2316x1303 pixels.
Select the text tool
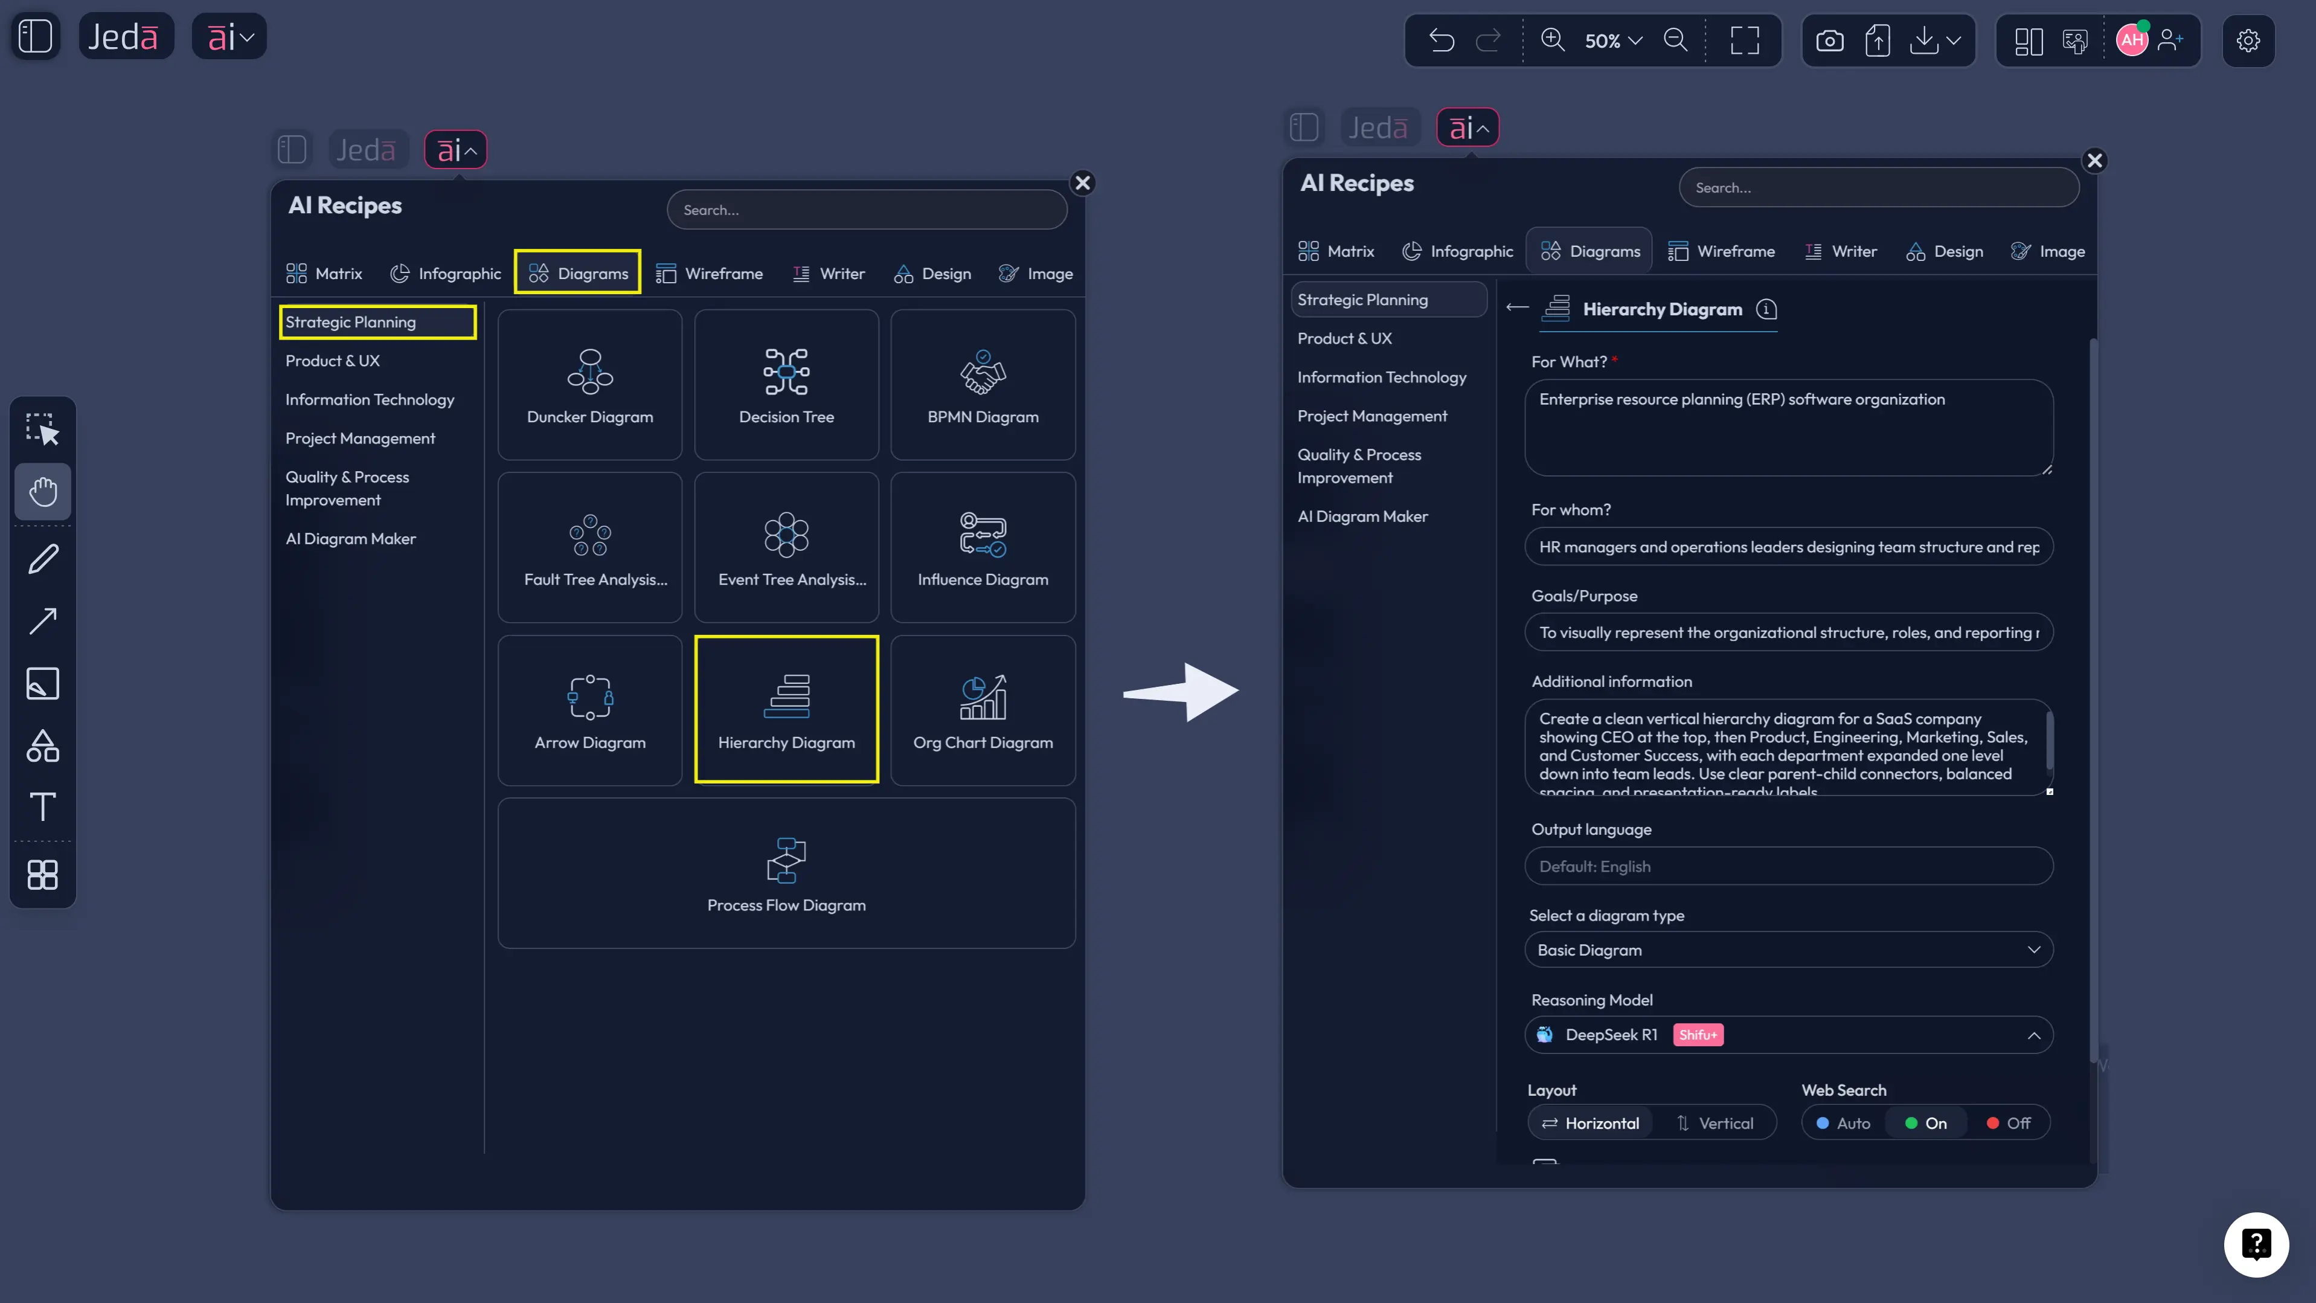tap(42, 806)
